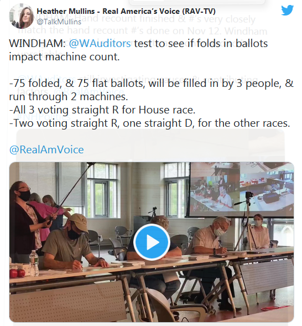Click the projector screen in the video thumbnail
Viewport: 302px width, 326px height.
point(241,189)
